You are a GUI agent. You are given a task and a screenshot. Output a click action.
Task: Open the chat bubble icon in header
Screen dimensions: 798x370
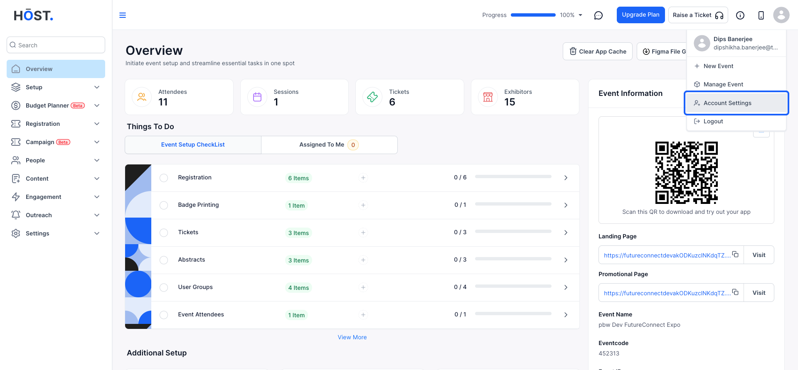tap(598, 15)
